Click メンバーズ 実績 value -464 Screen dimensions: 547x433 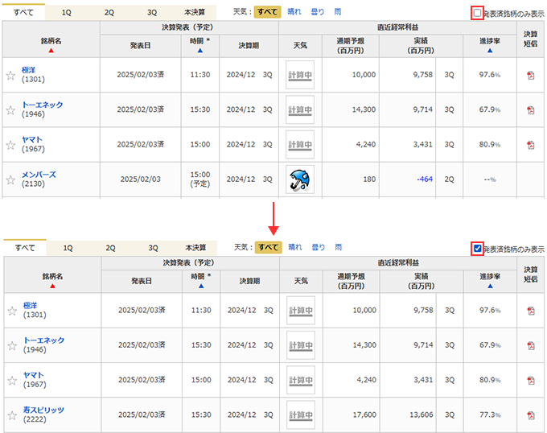coord(425,179)
